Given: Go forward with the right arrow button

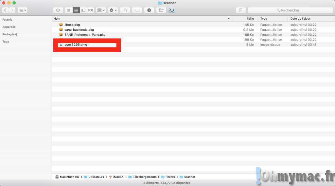Looking at the screenshot, I should 12,10.
